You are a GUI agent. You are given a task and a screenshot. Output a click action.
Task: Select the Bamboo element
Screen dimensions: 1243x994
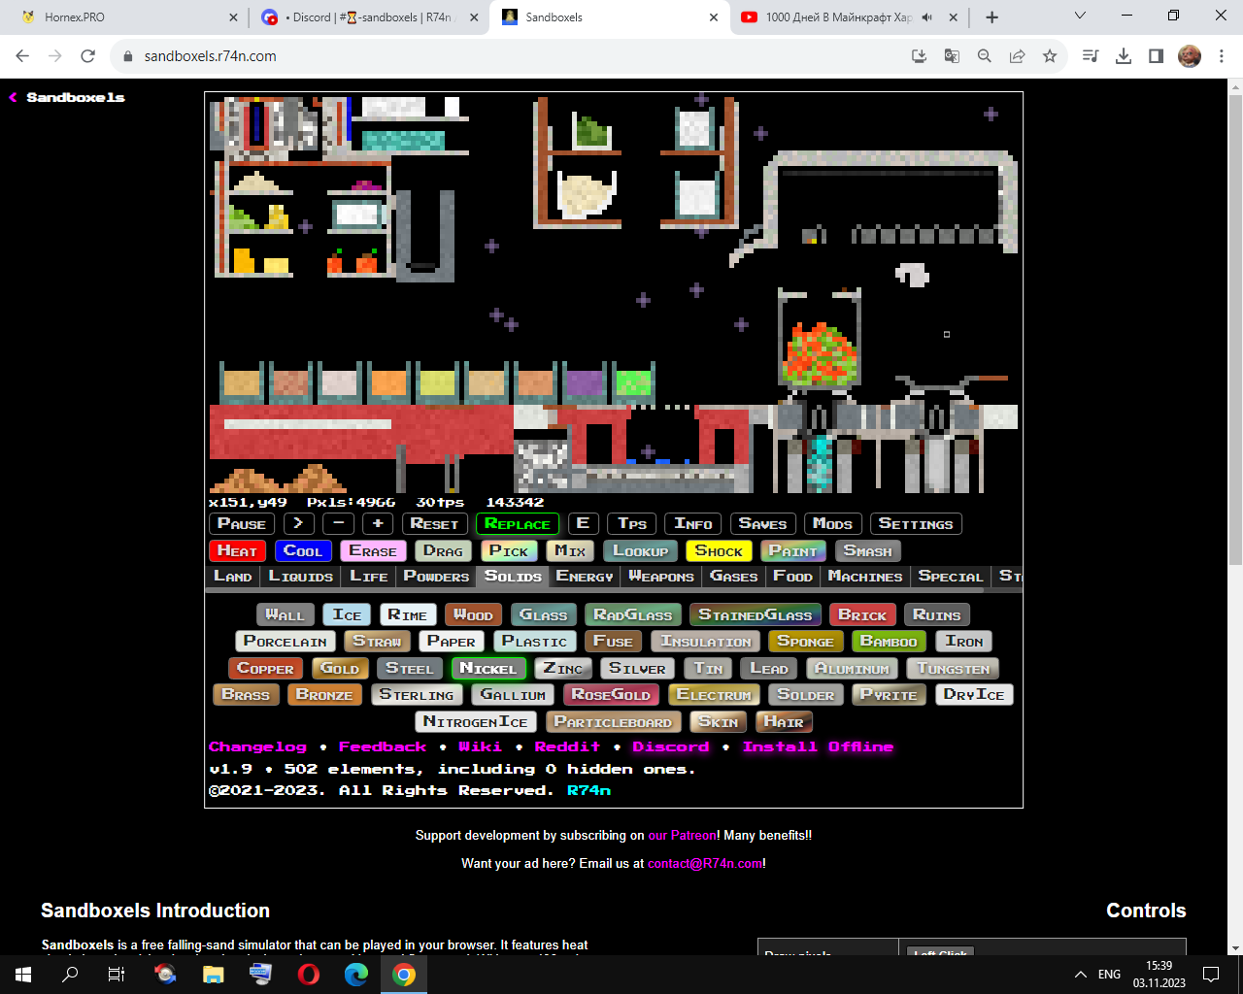click(889, 642)
